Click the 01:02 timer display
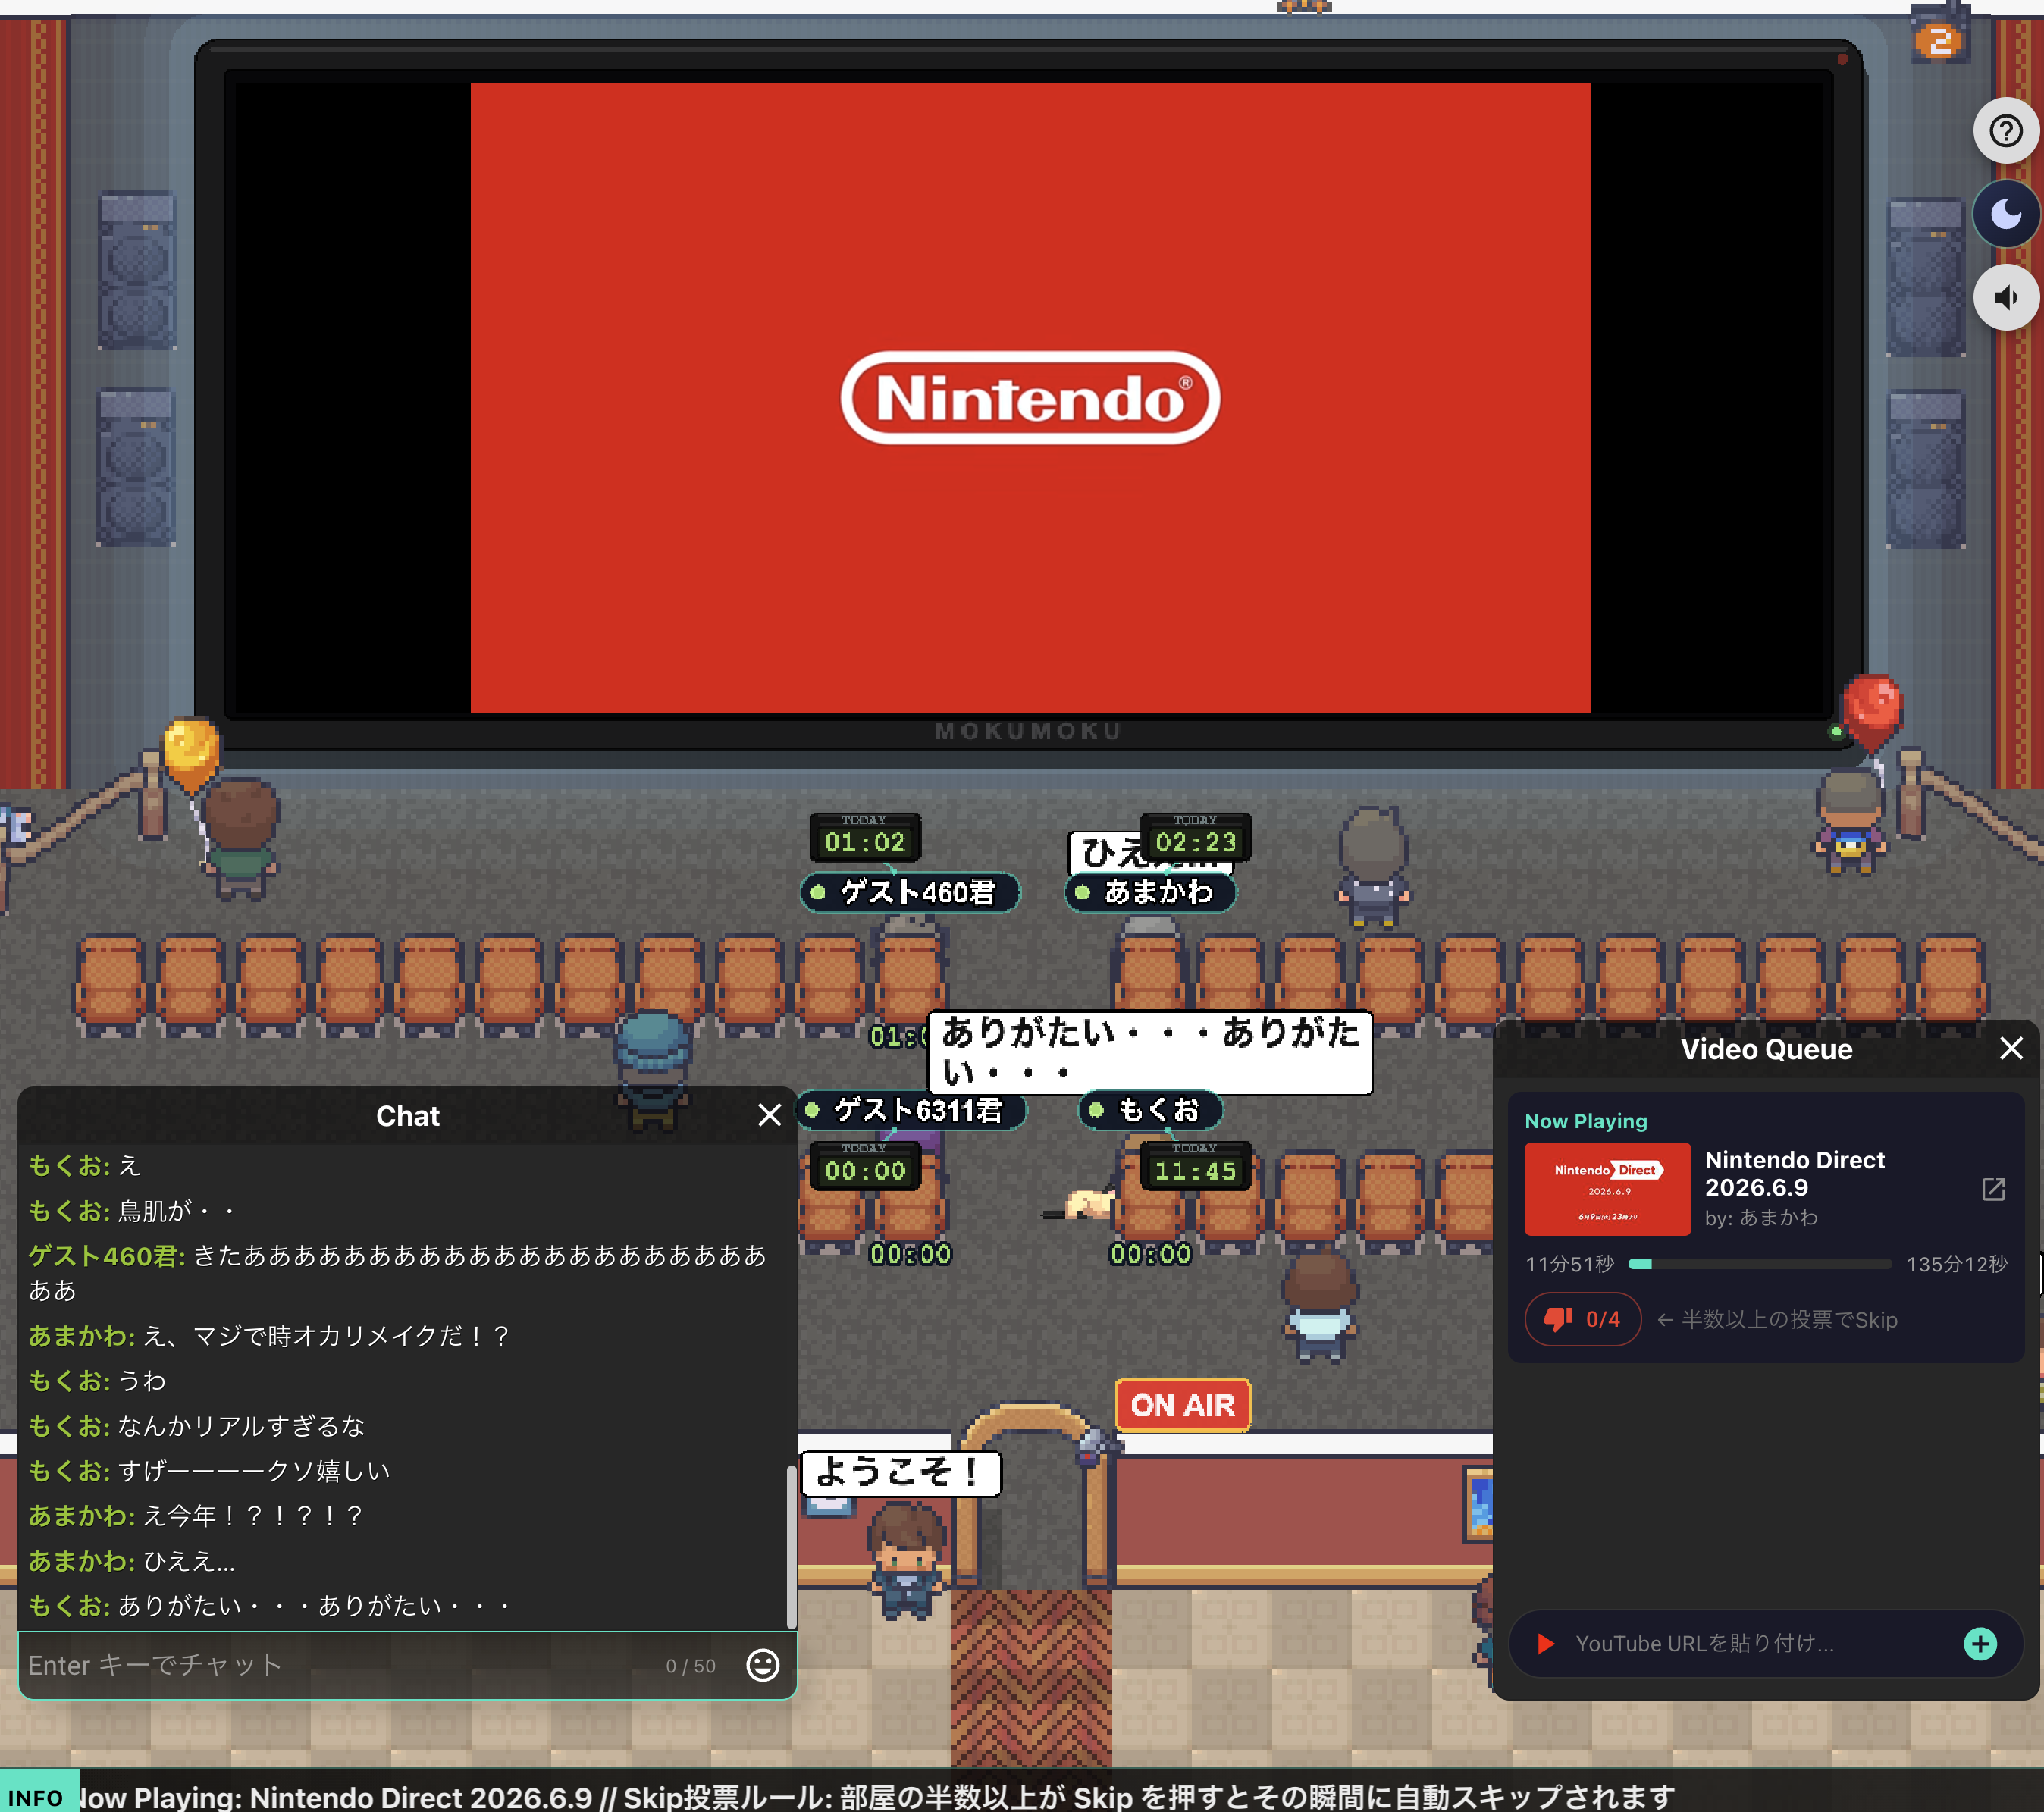Screen dimensions: 2044x1812 click(x=864, y=837)
